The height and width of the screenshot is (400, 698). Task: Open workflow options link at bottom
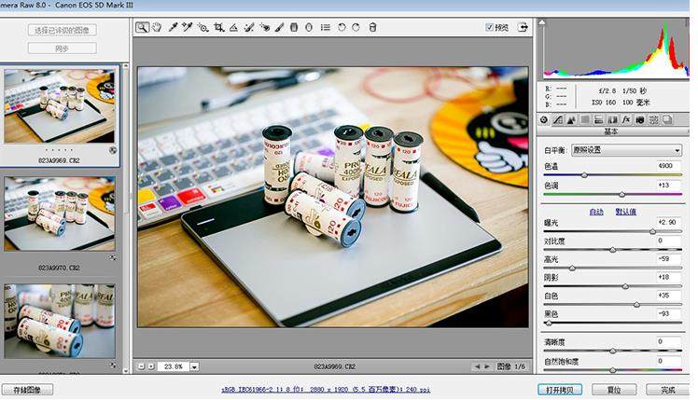click(x=326, y=390)
